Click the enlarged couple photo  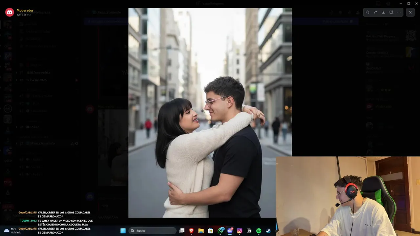click(x=210, y=112)
